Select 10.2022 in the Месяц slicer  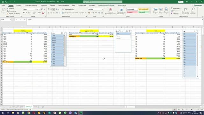[57, 38]
